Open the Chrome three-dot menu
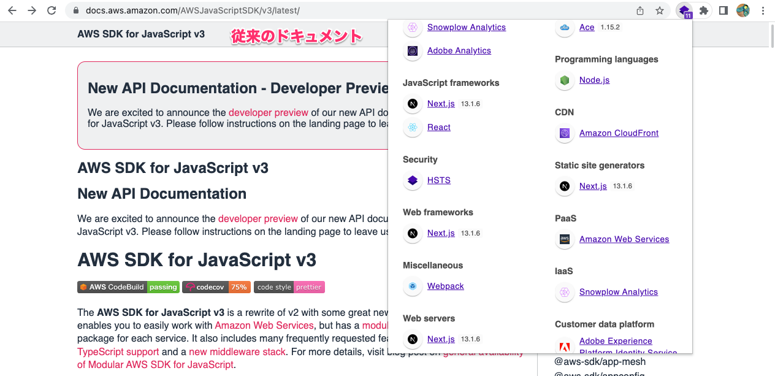The height and width of the screenshot is (376, 775). click(x=763, y=10)
